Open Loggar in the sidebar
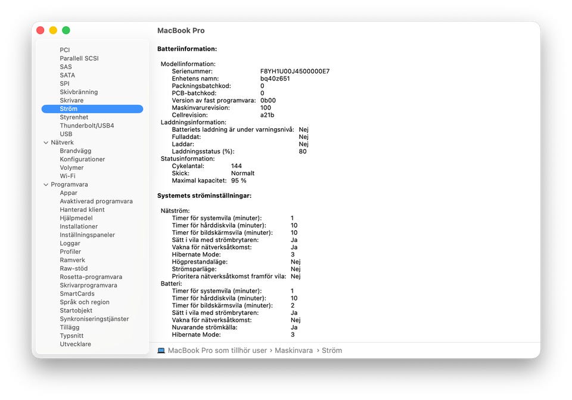Screen dimensions: 572x400 (70, 243)
